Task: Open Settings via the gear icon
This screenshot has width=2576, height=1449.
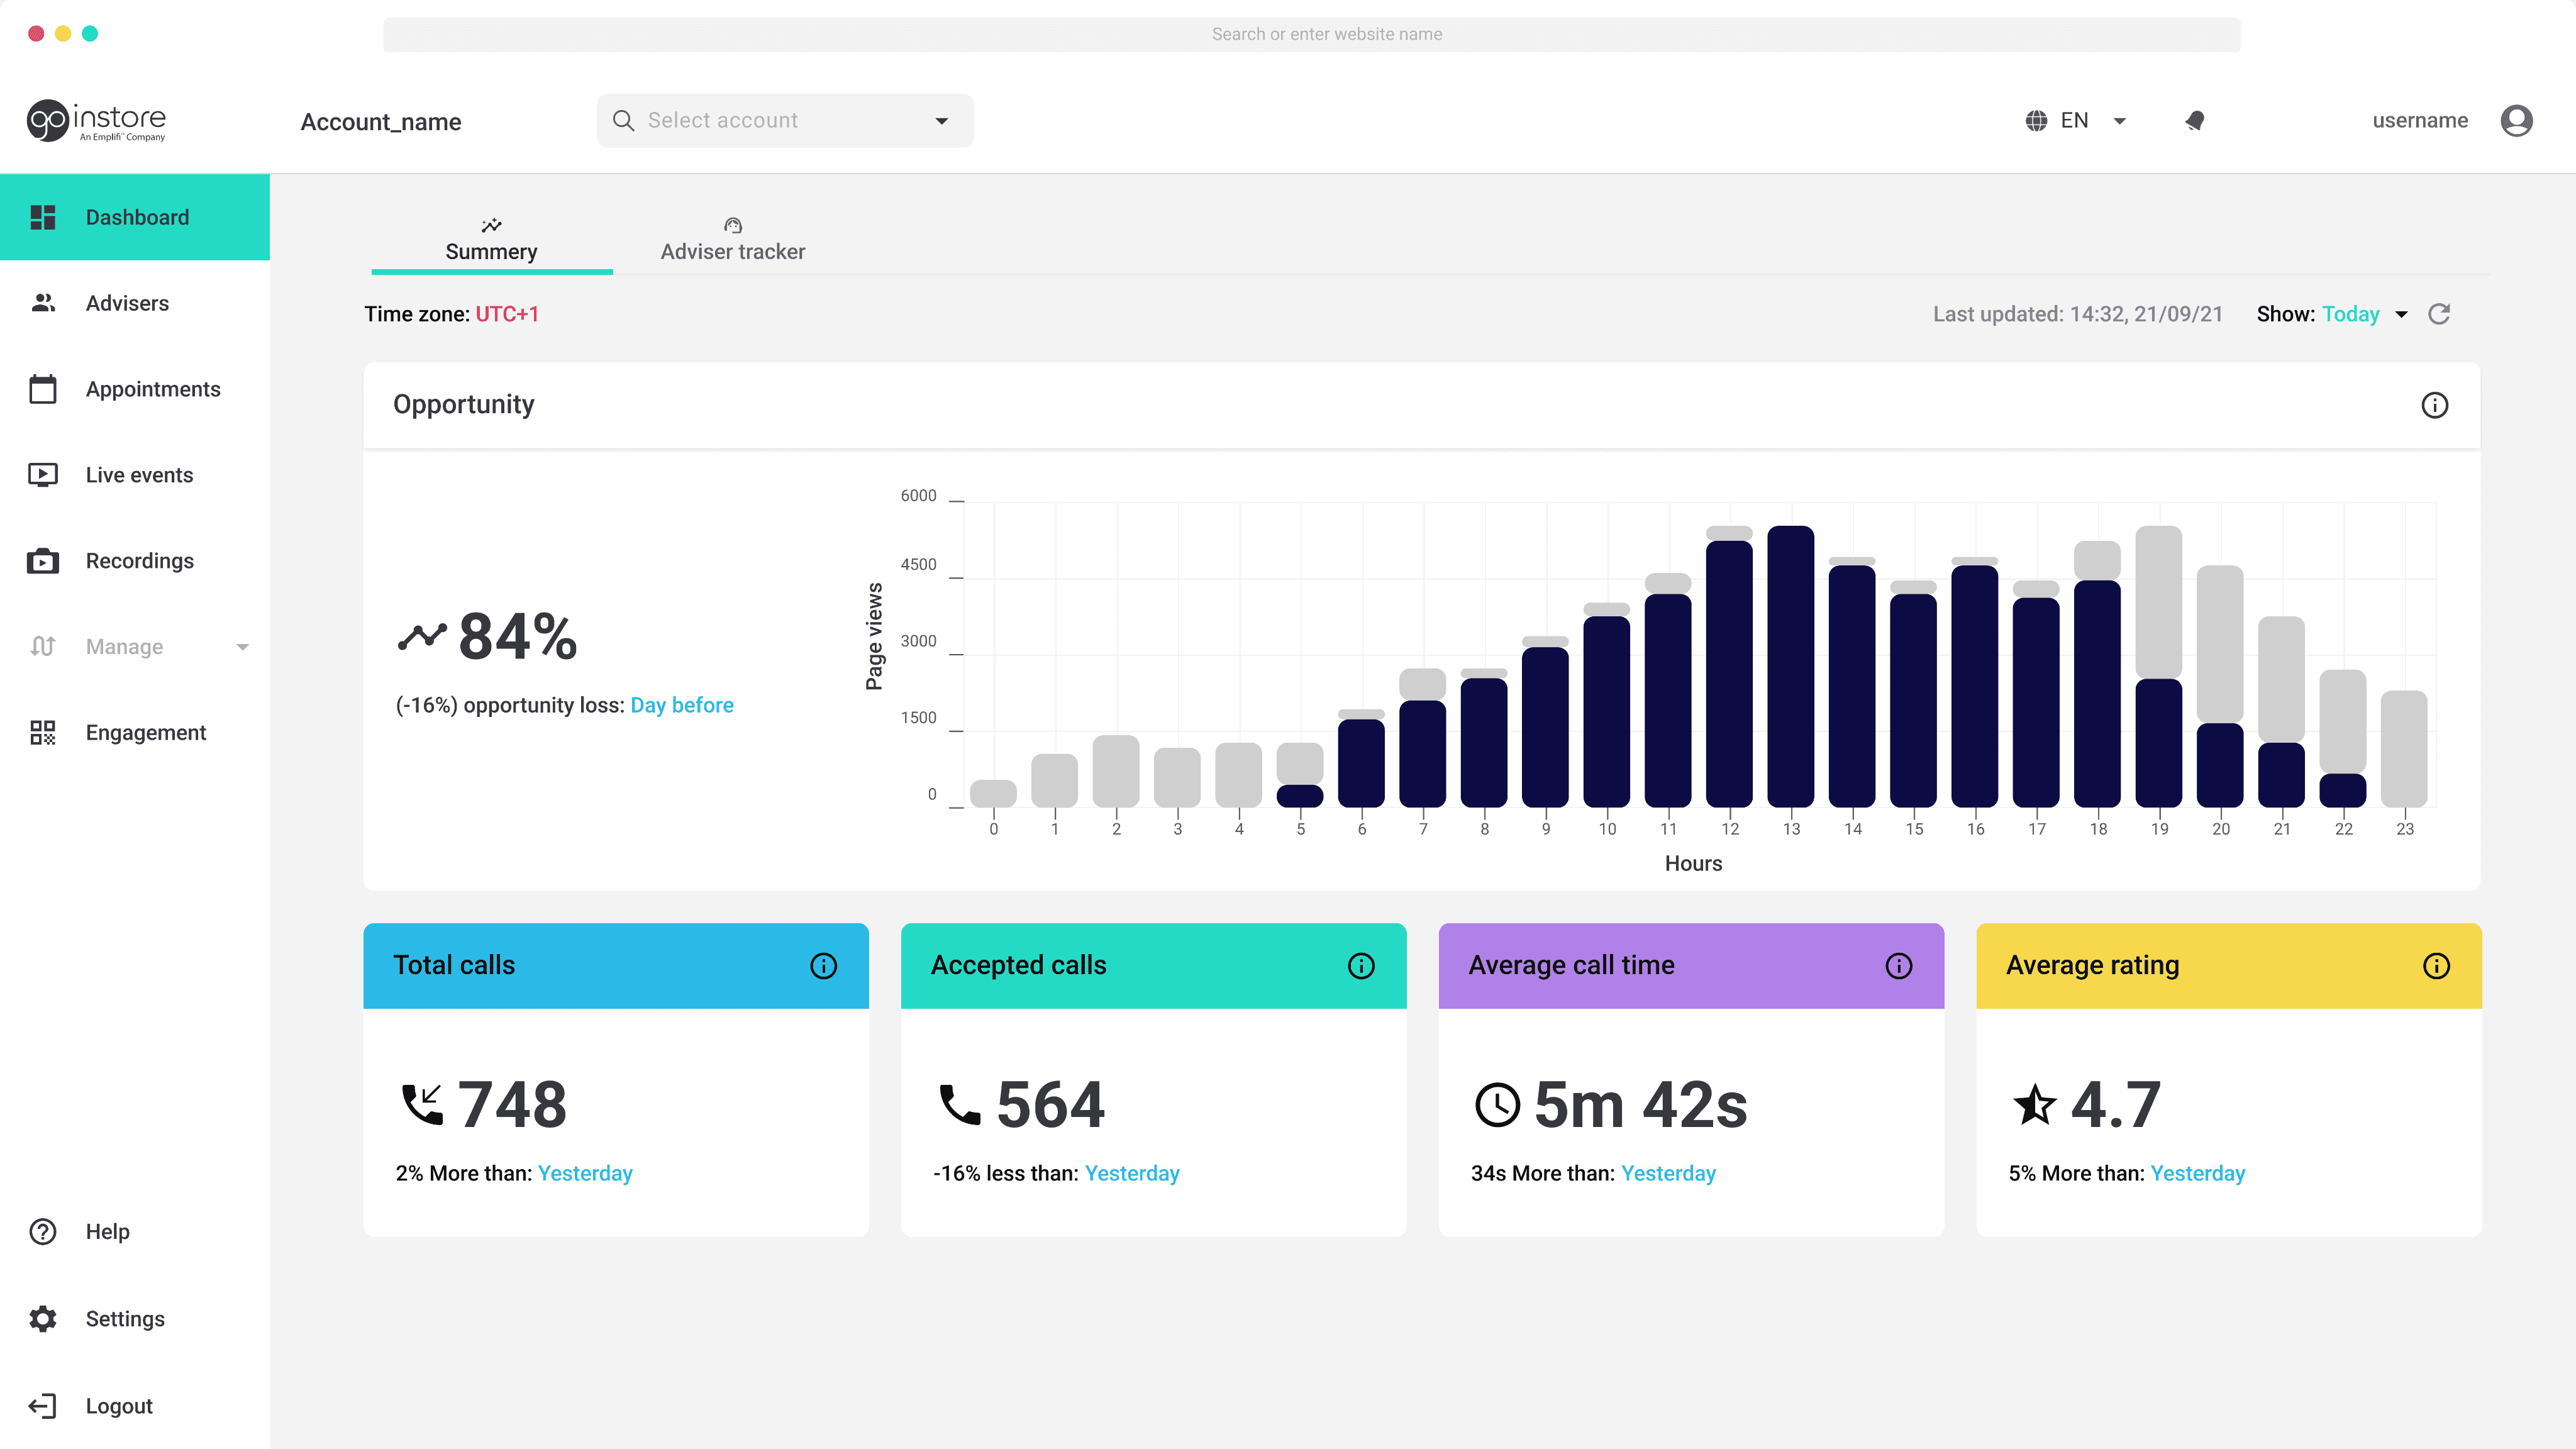Action: (x=43, y=1319)
